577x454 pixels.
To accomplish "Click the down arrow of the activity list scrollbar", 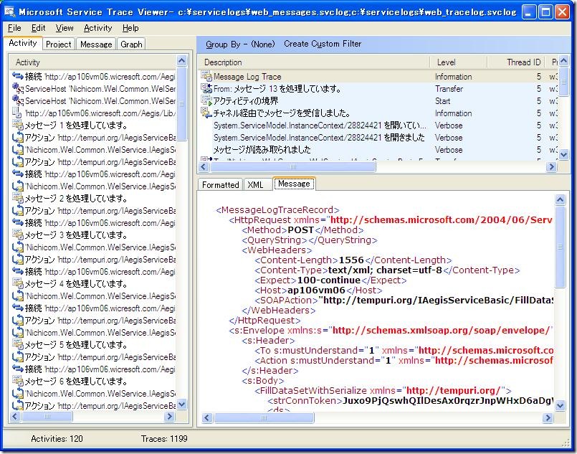I will click(x=182, y=405).
